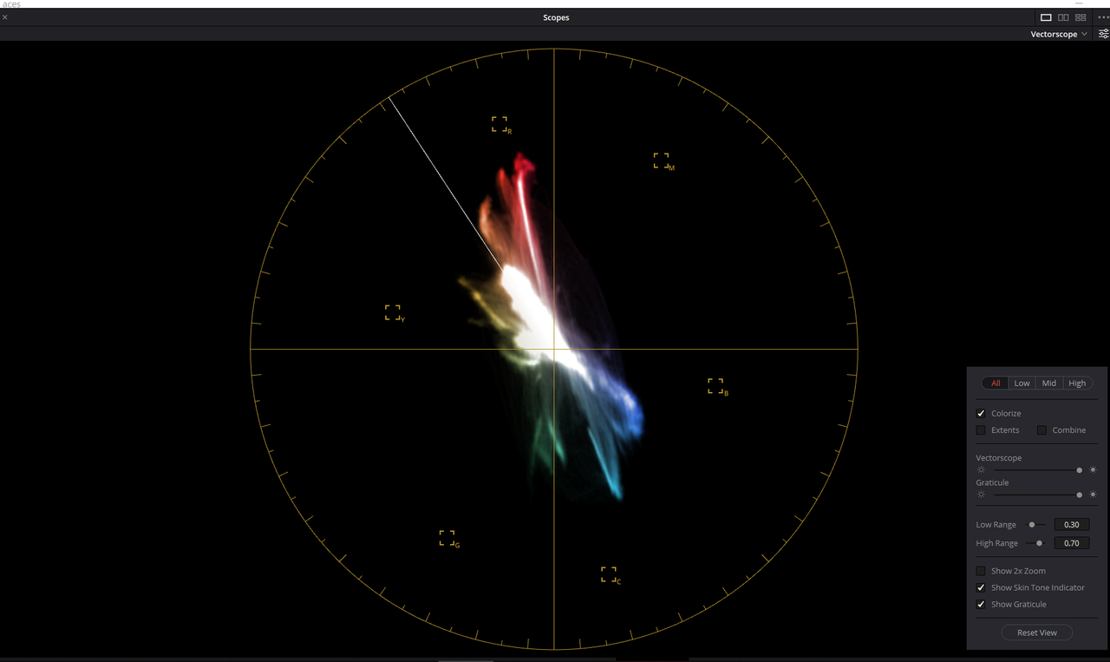Screen dimensions: 1110x662
Task: Click the dim sun icon under Vectorscope
Action: click(x=981, y=470)
